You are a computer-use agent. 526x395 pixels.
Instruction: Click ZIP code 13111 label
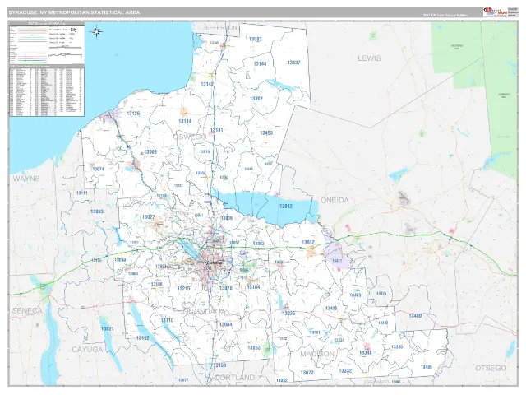pyautogui.click(x=82, y=193)
